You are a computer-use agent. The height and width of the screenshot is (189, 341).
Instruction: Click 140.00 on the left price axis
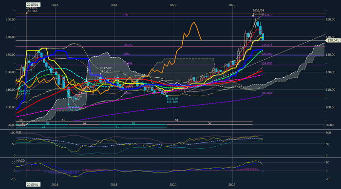point(10,37)
